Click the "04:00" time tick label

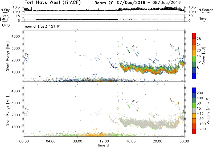pyautogui.click(x=51, y=141)
